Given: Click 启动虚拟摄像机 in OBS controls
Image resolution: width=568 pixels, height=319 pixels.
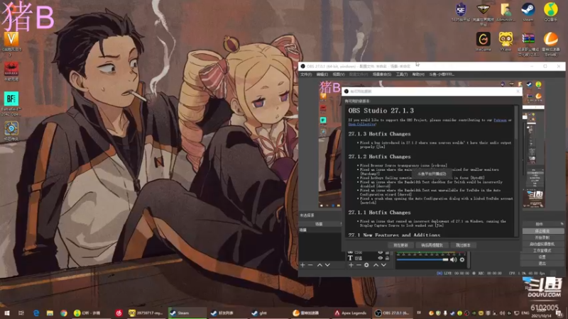Looking at the screenshot, I should pos(542,244).
